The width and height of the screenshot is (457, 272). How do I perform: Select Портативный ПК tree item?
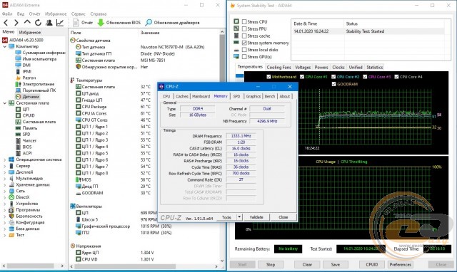coord(36,90)
